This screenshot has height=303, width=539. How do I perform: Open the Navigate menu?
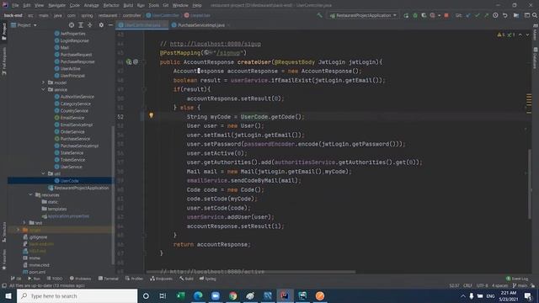[56, 5]
